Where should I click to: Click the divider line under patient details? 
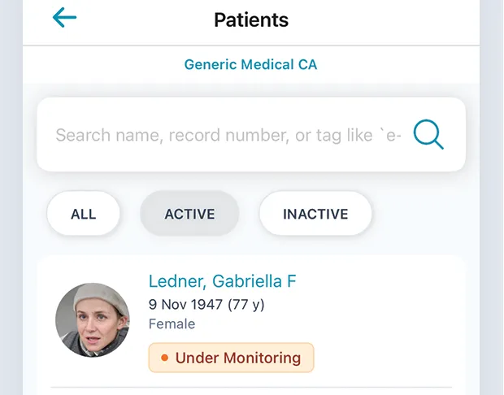[250, 387]
